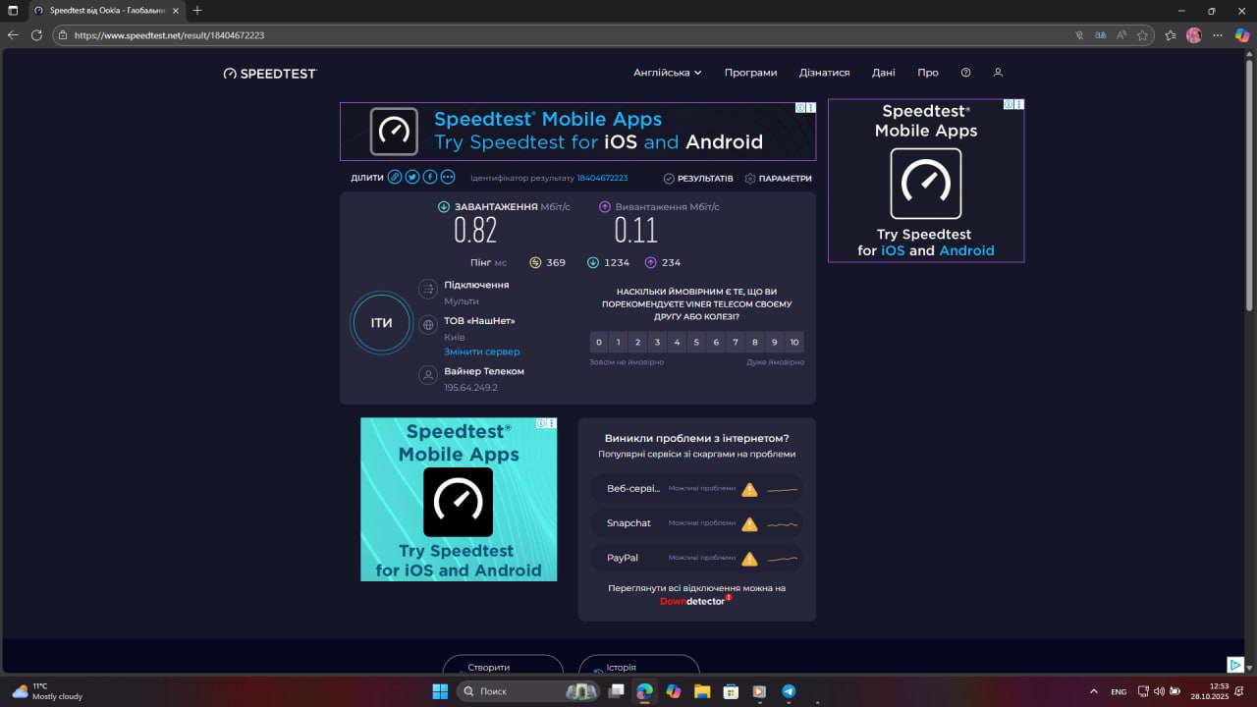Image resolution: width=1257 pixels, height=707 pixels.
Task: Rate Viner Telecom 7
Action: point(736,342)
